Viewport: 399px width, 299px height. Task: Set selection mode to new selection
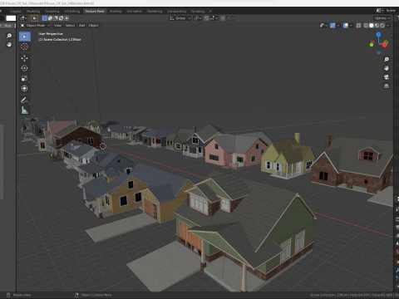coord(45,18)
